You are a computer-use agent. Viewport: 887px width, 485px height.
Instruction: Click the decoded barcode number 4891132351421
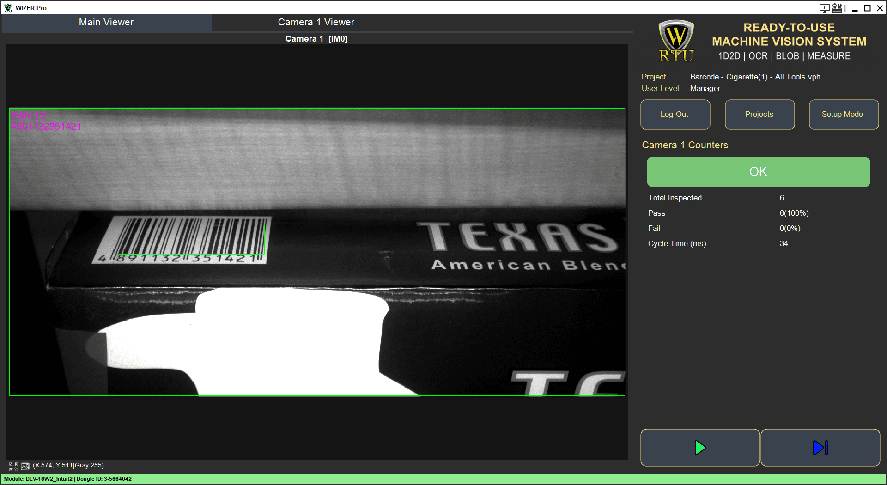coord(46,127)
